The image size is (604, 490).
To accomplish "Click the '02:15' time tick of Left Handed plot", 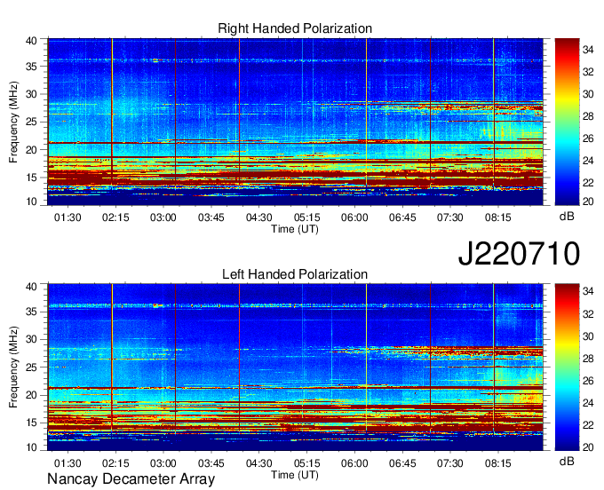I will [115, 463].
